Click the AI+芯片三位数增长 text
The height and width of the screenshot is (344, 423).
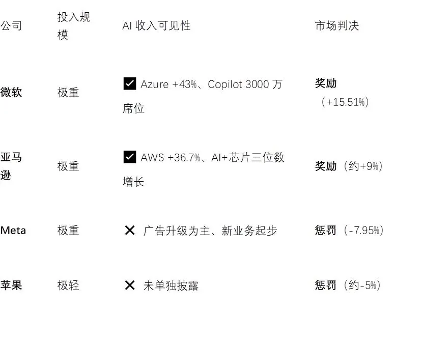pyautogui.click(x=204, y=169)
